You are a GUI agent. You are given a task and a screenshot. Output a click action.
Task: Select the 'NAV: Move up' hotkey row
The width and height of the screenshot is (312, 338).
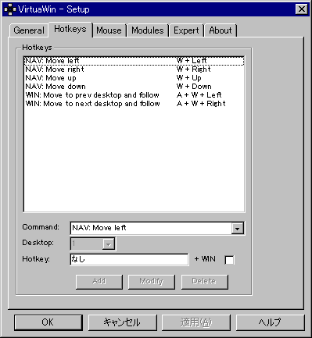coord(134,78)
